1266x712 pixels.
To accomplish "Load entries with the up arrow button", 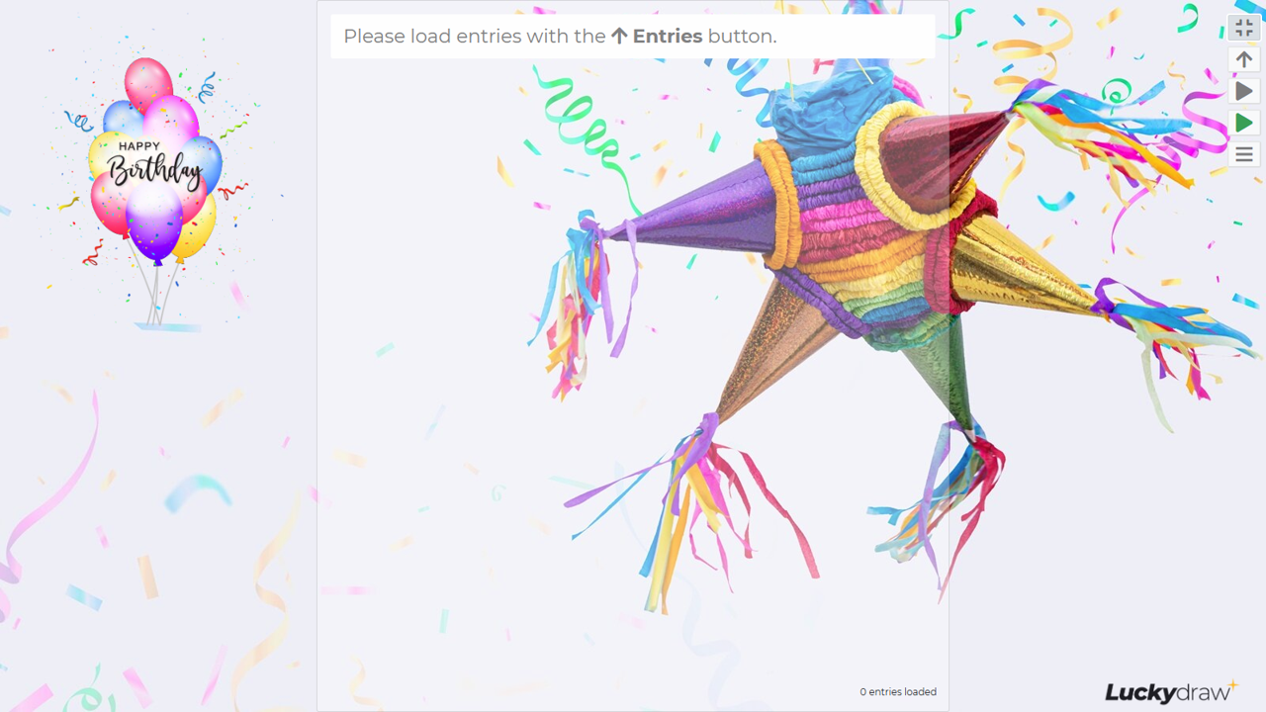I will click(1244, 59).
